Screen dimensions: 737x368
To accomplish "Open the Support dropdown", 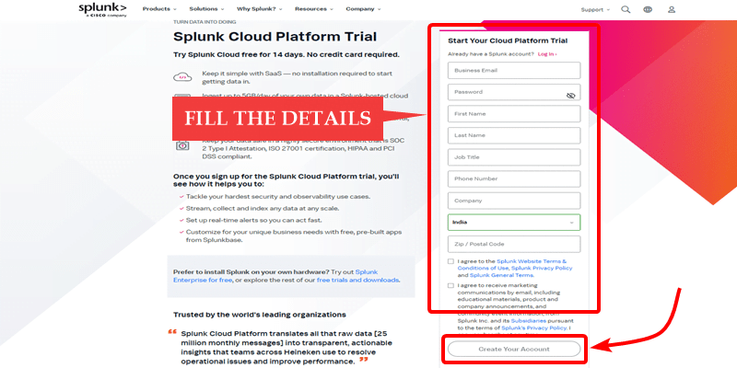I will (x=595, y=9).
